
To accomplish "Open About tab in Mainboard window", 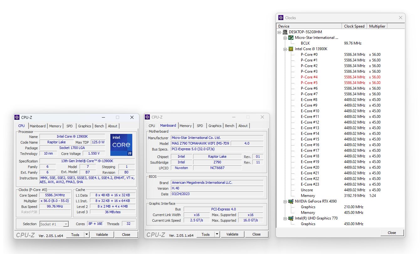I will click(x=243, y=126).
